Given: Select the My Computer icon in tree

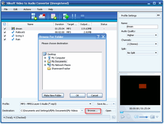Looking at the screenshot, I should [49, 58].
